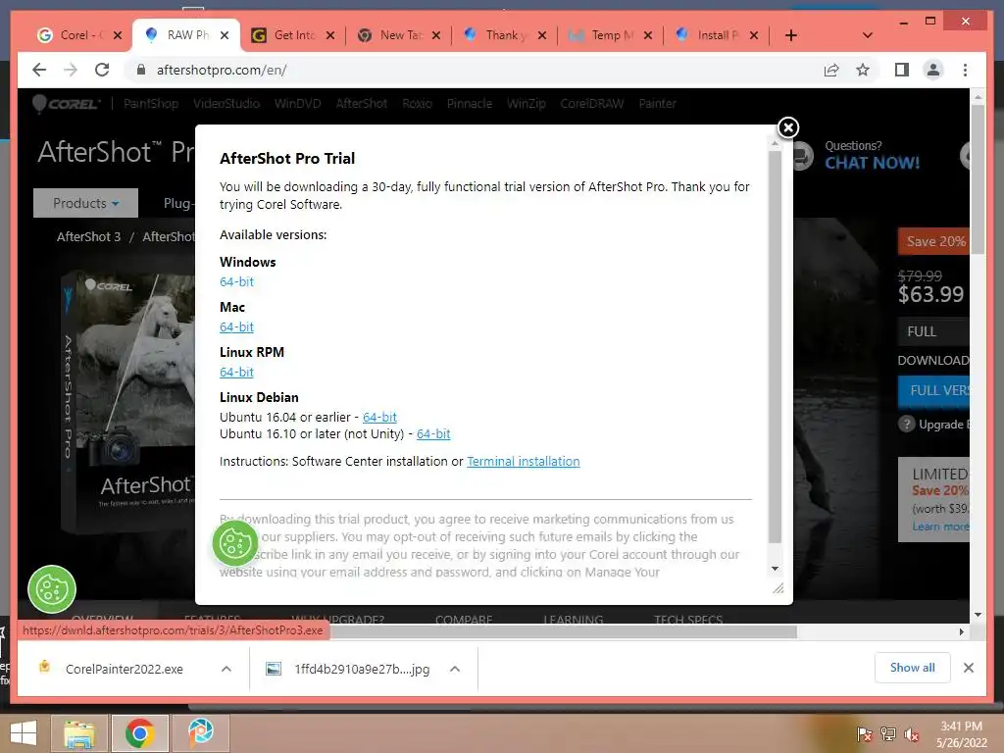Open Roxio in the Corel nav

417,104
